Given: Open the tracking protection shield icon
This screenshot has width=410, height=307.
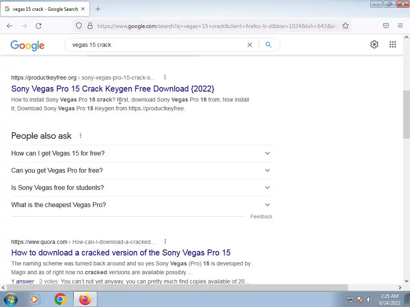Looking at the screenshot, I should [x=79, y=26].
